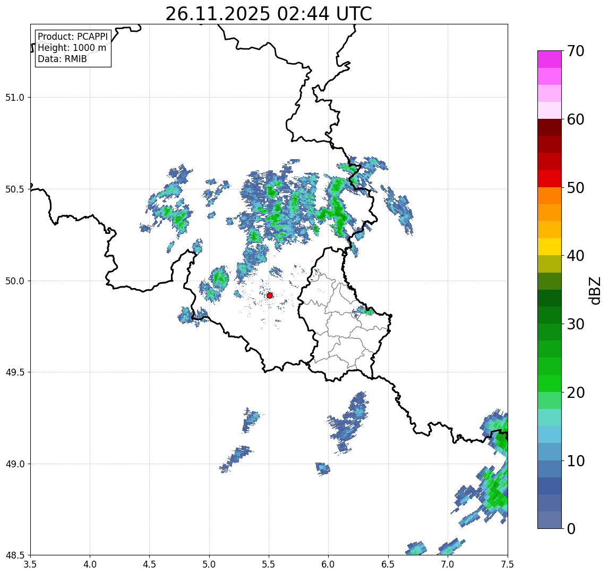The image size is (608, 575).
Task: Click longitude axis label 3.5
Action: 30,564
